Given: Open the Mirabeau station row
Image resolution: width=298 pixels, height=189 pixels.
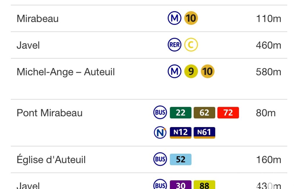Looking at the screenshot, I should [149, 18].
